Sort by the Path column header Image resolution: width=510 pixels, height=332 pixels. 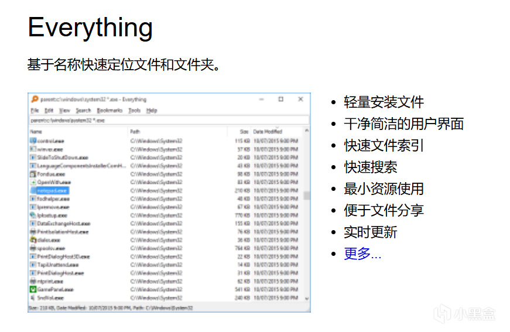(x=177, y=132)
